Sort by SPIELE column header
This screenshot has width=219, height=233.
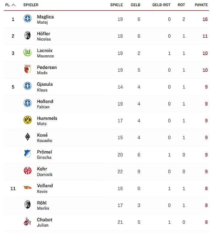[x=116, y=5]
